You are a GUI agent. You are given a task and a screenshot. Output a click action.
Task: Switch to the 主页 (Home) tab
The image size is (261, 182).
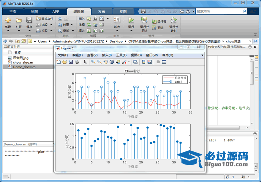coord(13,11)
